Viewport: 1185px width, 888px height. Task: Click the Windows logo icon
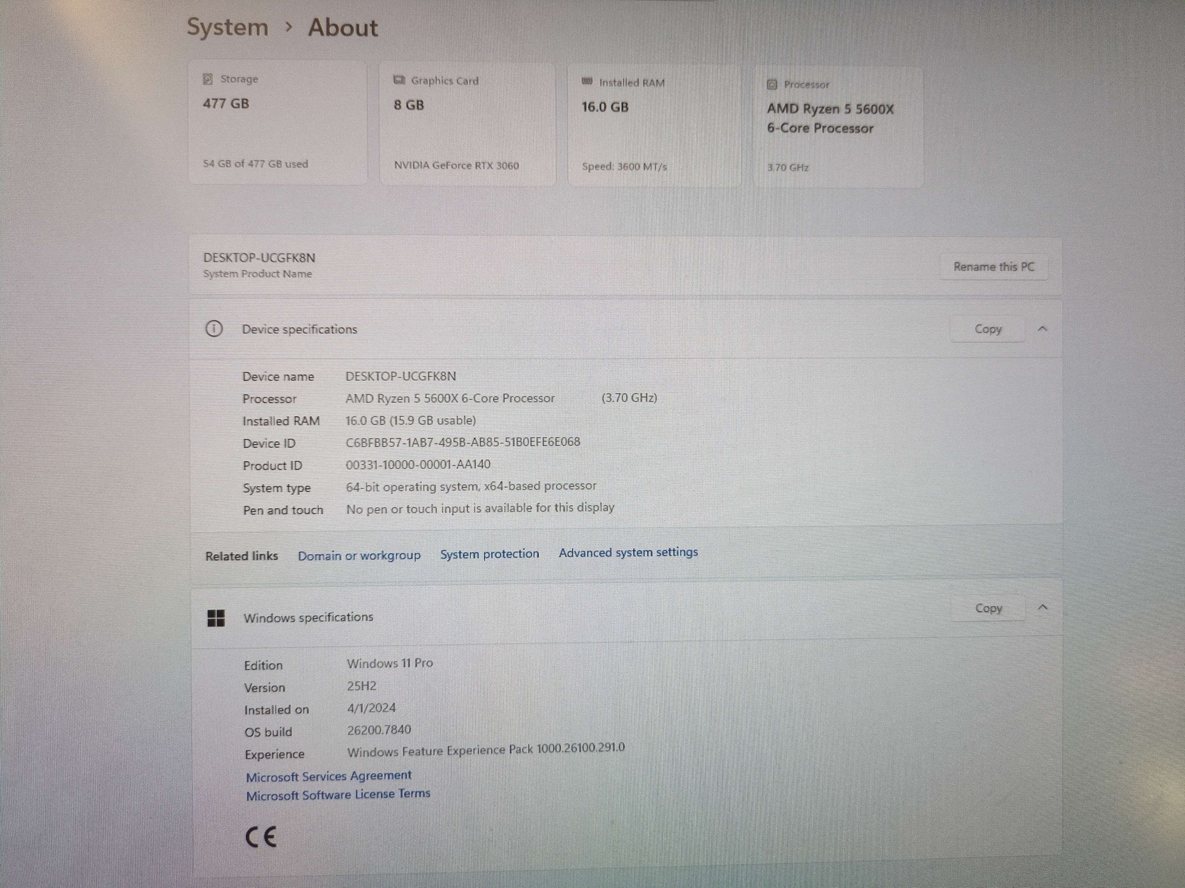click(216, 618)
